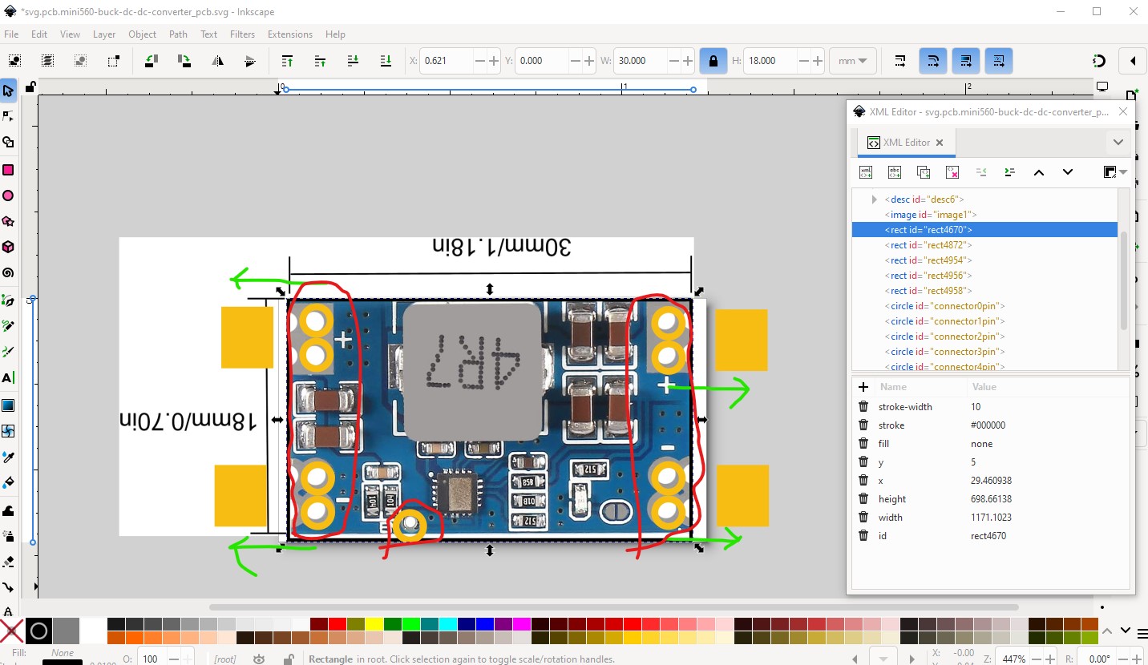Select the Ellipse/Circle tool
1148x665 pixels.
pos(8,195)
